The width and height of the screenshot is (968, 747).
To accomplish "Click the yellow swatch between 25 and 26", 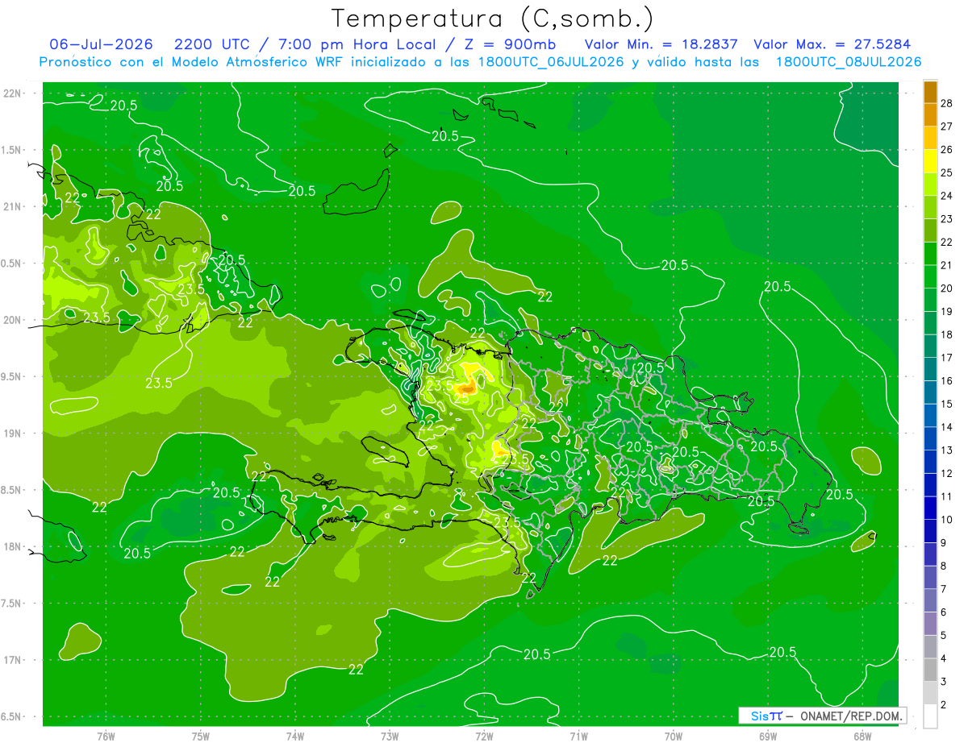I will [x=930, y=161].
